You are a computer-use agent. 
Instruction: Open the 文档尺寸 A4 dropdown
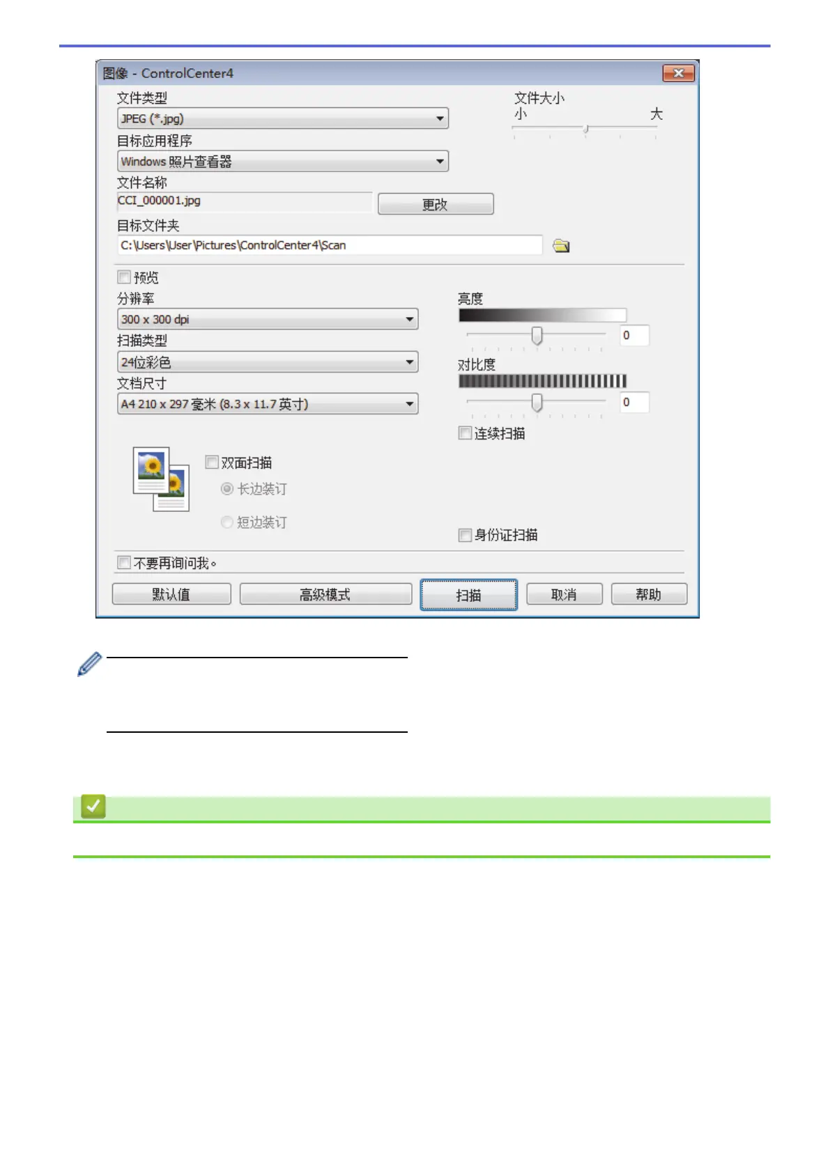click(268, 404)
